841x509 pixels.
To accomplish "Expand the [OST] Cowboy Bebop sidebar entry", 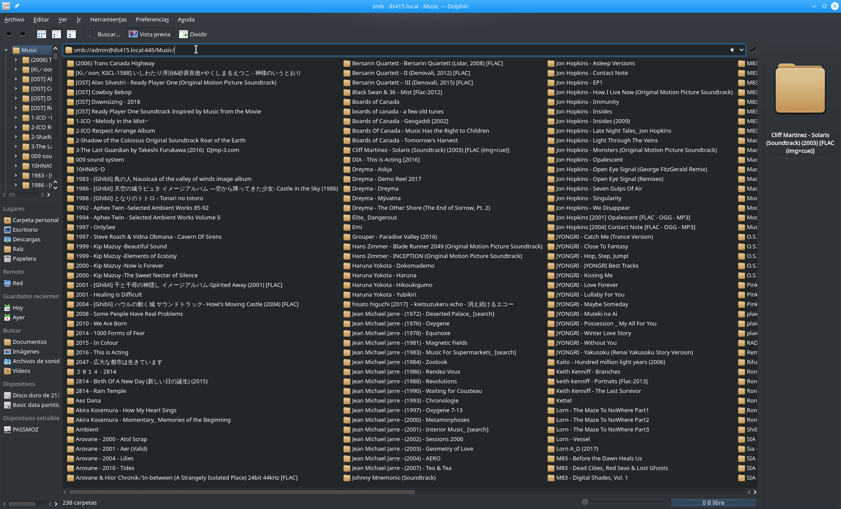I will coord(15,89).
